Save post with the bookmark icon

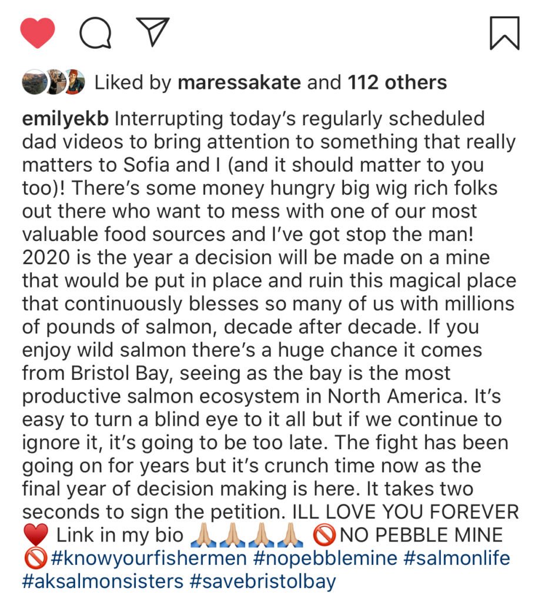pos(504,33)
